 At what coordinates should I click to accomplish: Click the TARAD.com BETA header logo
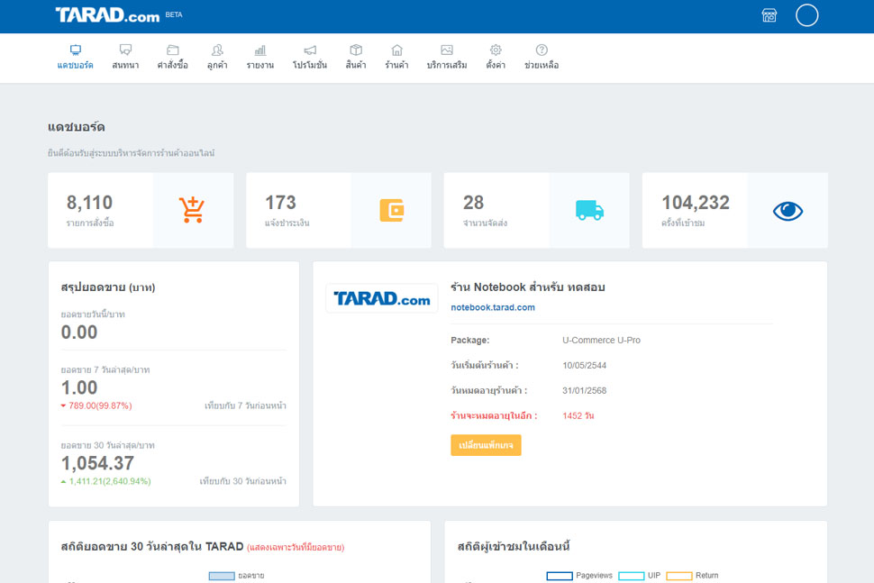coord(119,15)
